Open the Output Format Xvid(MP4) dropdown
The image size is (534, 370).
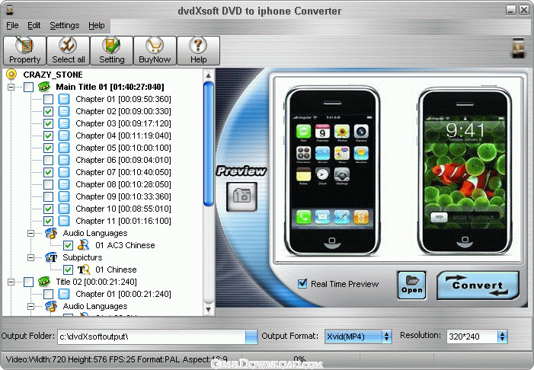[x=386, y=337]
